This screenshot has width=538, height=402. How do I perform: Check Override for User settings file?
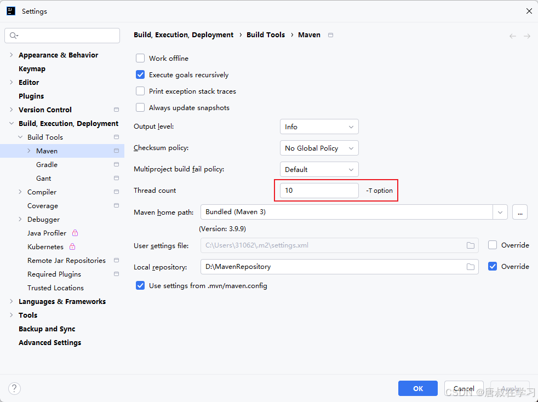pos(493,245)
